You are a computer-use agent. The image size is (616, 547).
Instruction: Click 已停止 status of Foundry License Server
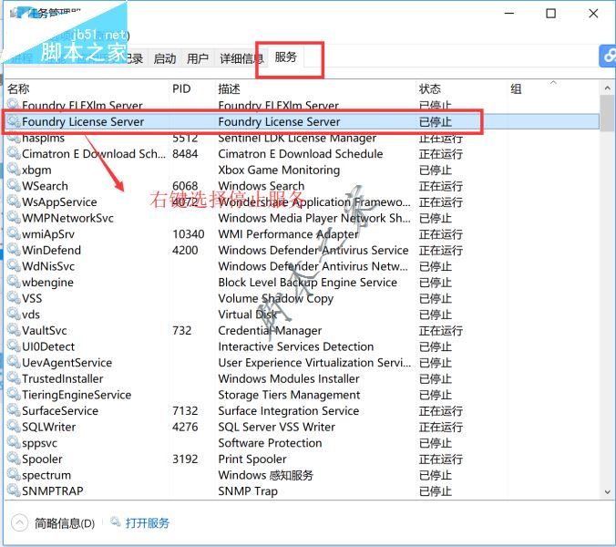[436, 122]
